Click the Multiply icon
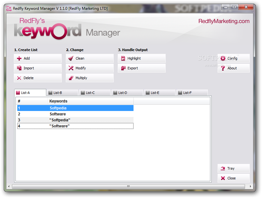Viewport: 262px width, 198px height. (x=71, y=78)
